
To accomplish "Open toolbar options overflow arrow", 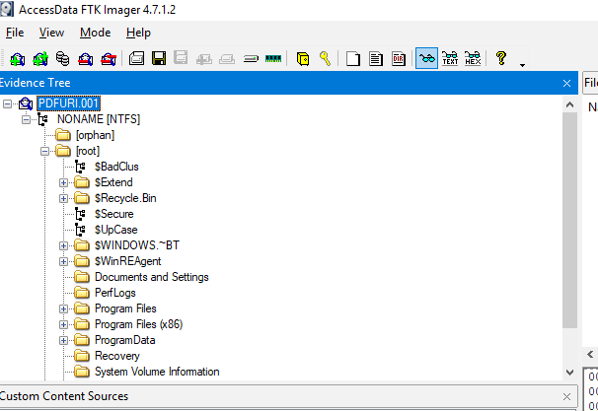I will point(522,65).
